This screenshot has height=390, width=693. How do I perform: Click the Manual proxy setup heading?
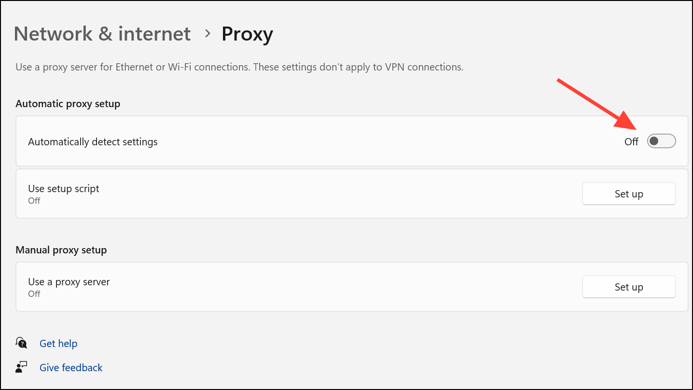tap(61, 250)
